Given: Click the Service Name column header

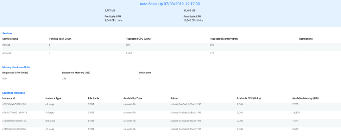Looking at the screenshot, I should click(10, 39).
